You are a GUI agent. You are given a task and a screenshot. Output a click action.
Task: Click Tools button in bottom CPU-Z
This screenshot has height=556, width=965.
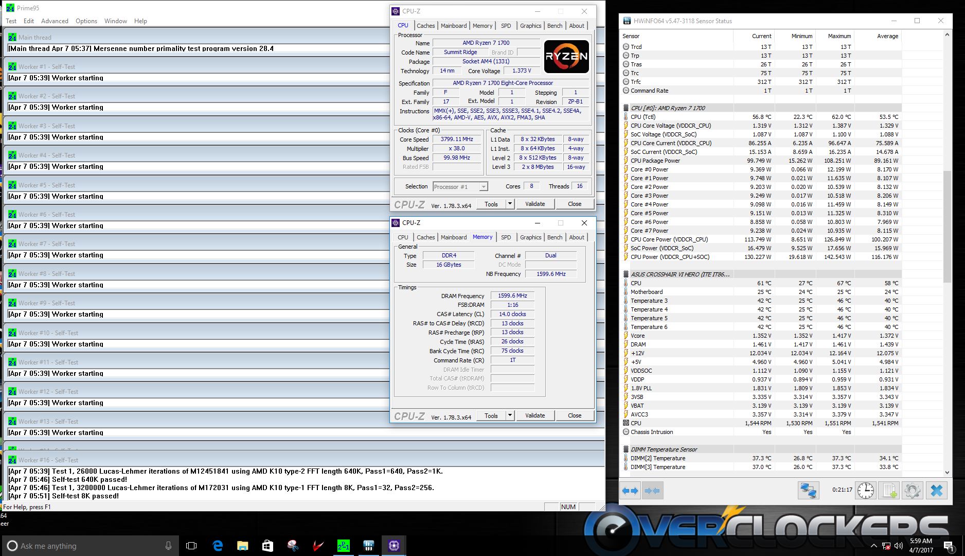[491, 415]
